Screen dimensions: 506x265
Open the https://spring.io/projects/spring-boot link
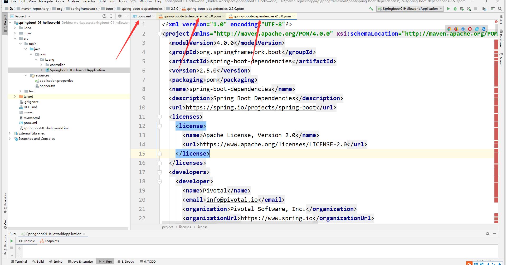[x=251, y=108]
